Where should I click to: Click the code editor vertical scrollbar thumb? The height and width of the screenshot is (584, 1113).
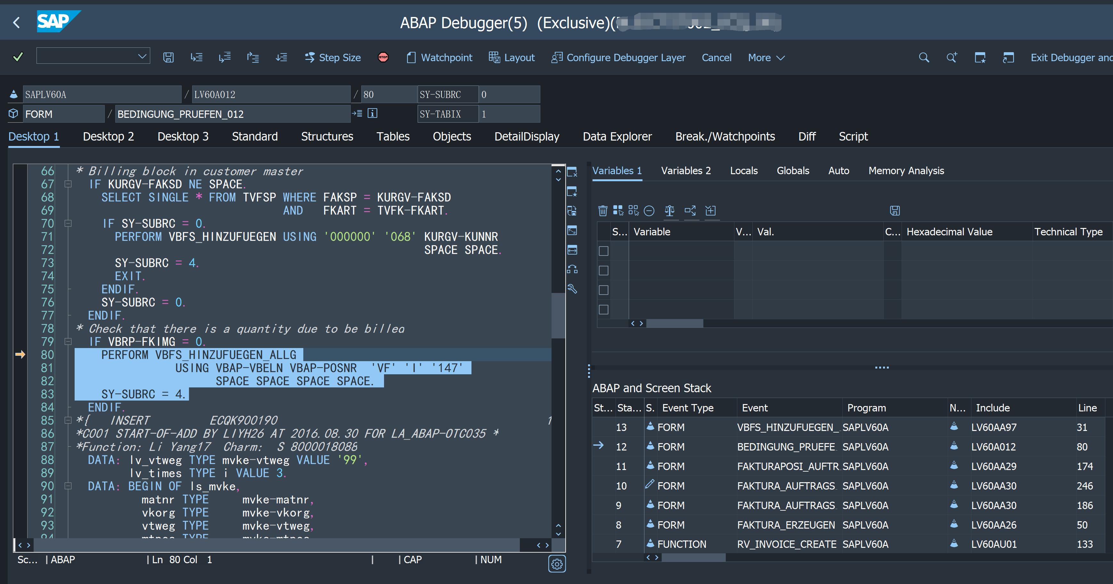558,315
